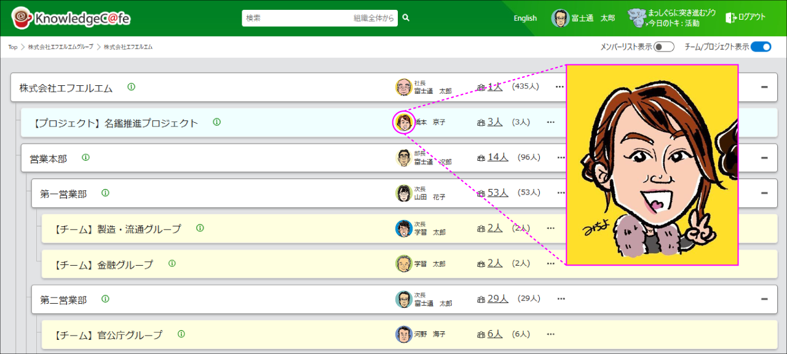Switch language to English
The image size is (787, 354).
[x=525, y=18]
